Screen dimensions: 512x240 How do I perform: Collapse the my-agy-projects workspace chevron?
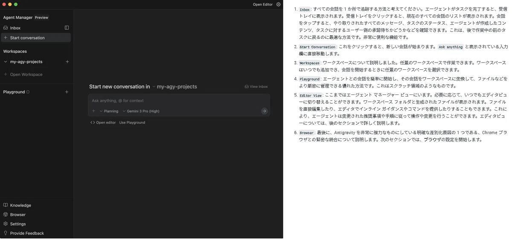(6, 62)
